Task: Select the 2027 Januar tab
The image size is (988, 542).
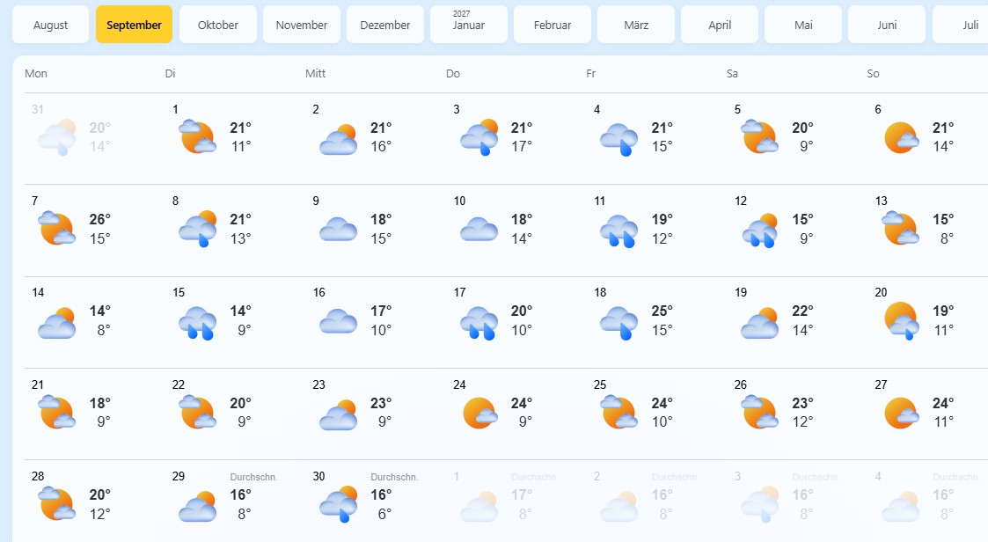Action: [469, 25]
